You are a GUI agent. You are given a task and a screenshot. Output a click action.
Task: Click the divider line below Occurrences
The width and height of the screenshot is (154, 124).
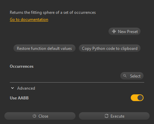tap(77, 82)
